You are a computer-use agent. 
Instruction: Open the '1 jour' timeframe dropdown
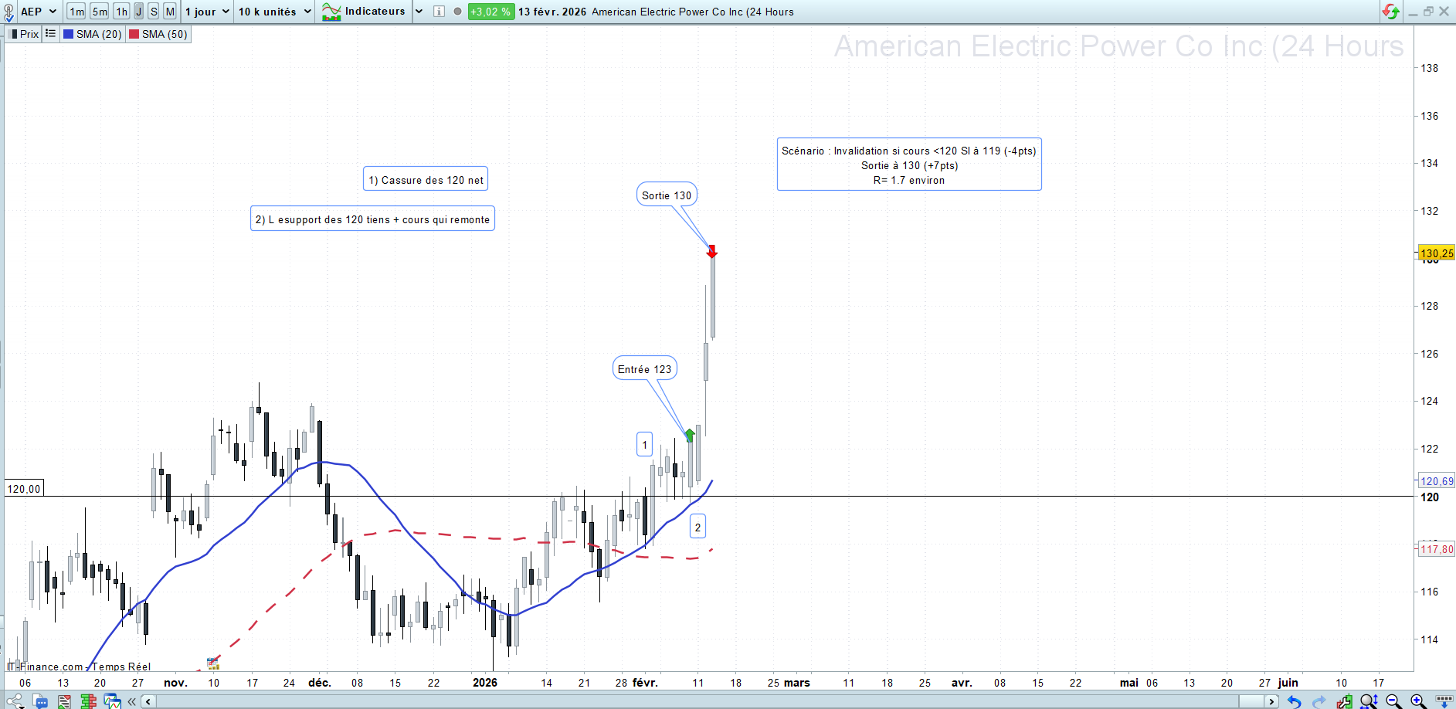pyautogui.click(x=207, y=12)
